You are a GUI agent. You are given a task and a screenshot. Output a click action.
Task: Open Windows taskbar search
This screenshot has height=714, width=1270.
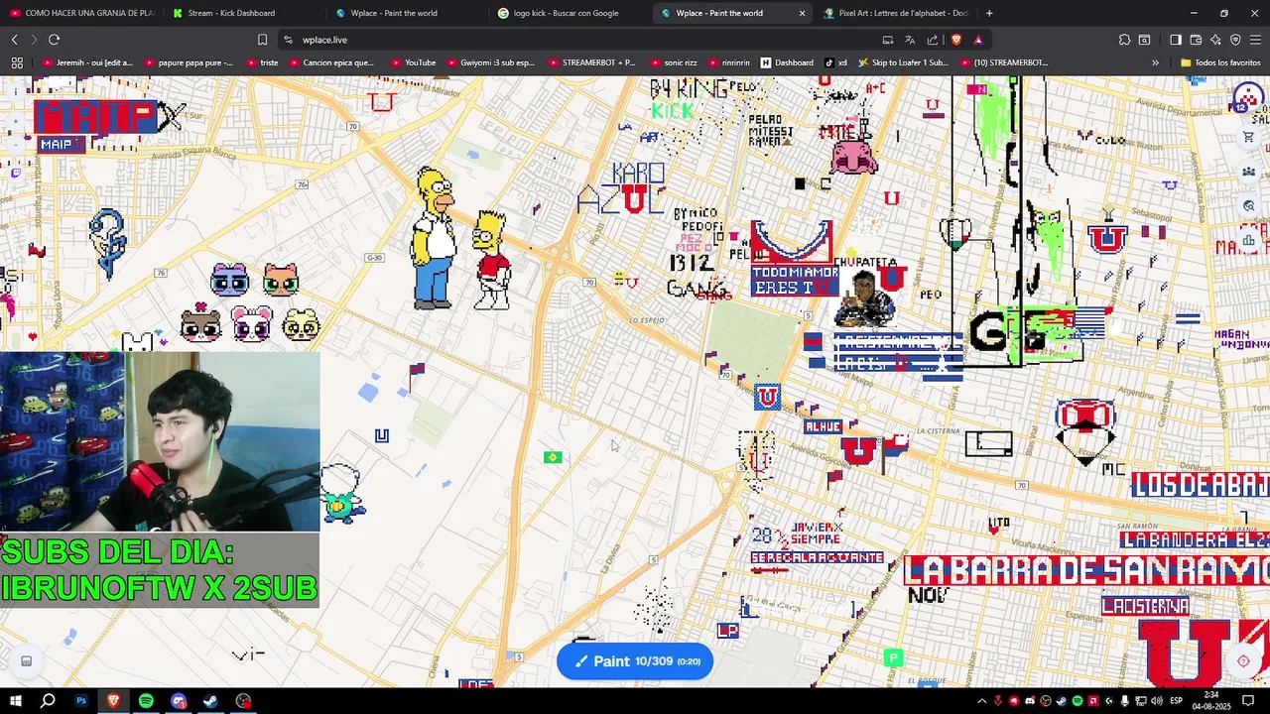pos(48,701)
